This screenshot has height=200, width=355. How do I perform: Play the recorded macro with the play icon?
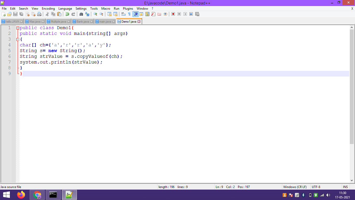(x=185, y=14)
